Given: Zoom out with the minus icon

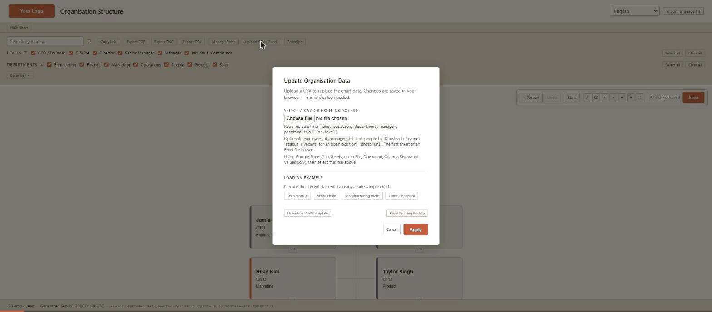Looking at the screenshot, I should coord(622,97).
